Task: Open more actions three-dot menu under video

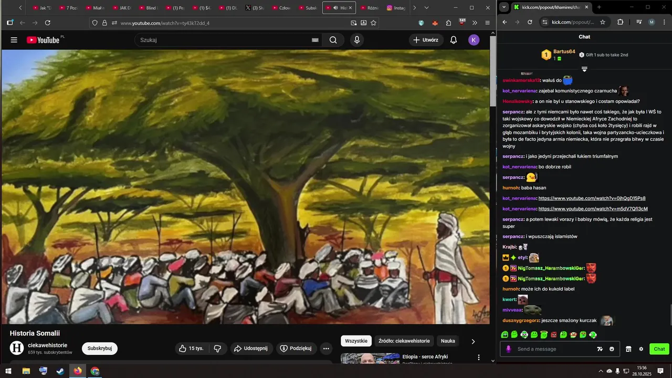Action: pyautogui.click(x=326, y=349)
